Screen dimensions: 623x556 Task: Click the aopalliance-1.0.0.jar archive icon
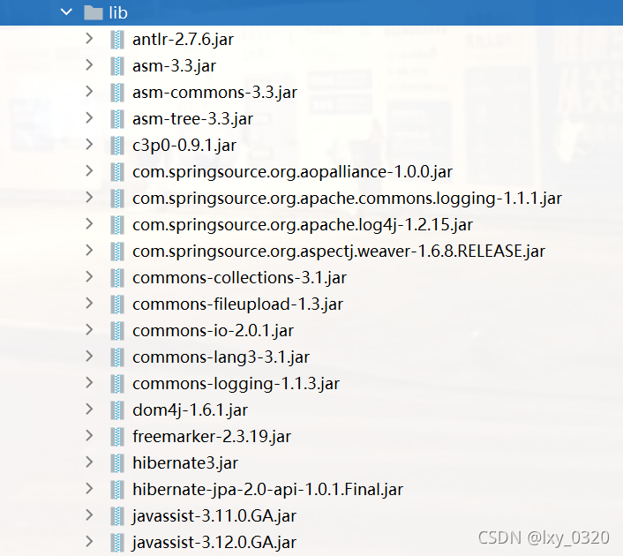pos(117,172)
